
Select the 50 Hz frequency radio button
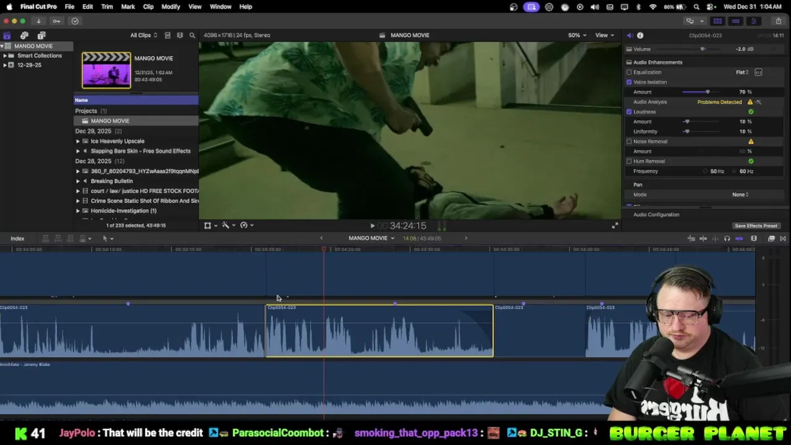pos(705,171)
